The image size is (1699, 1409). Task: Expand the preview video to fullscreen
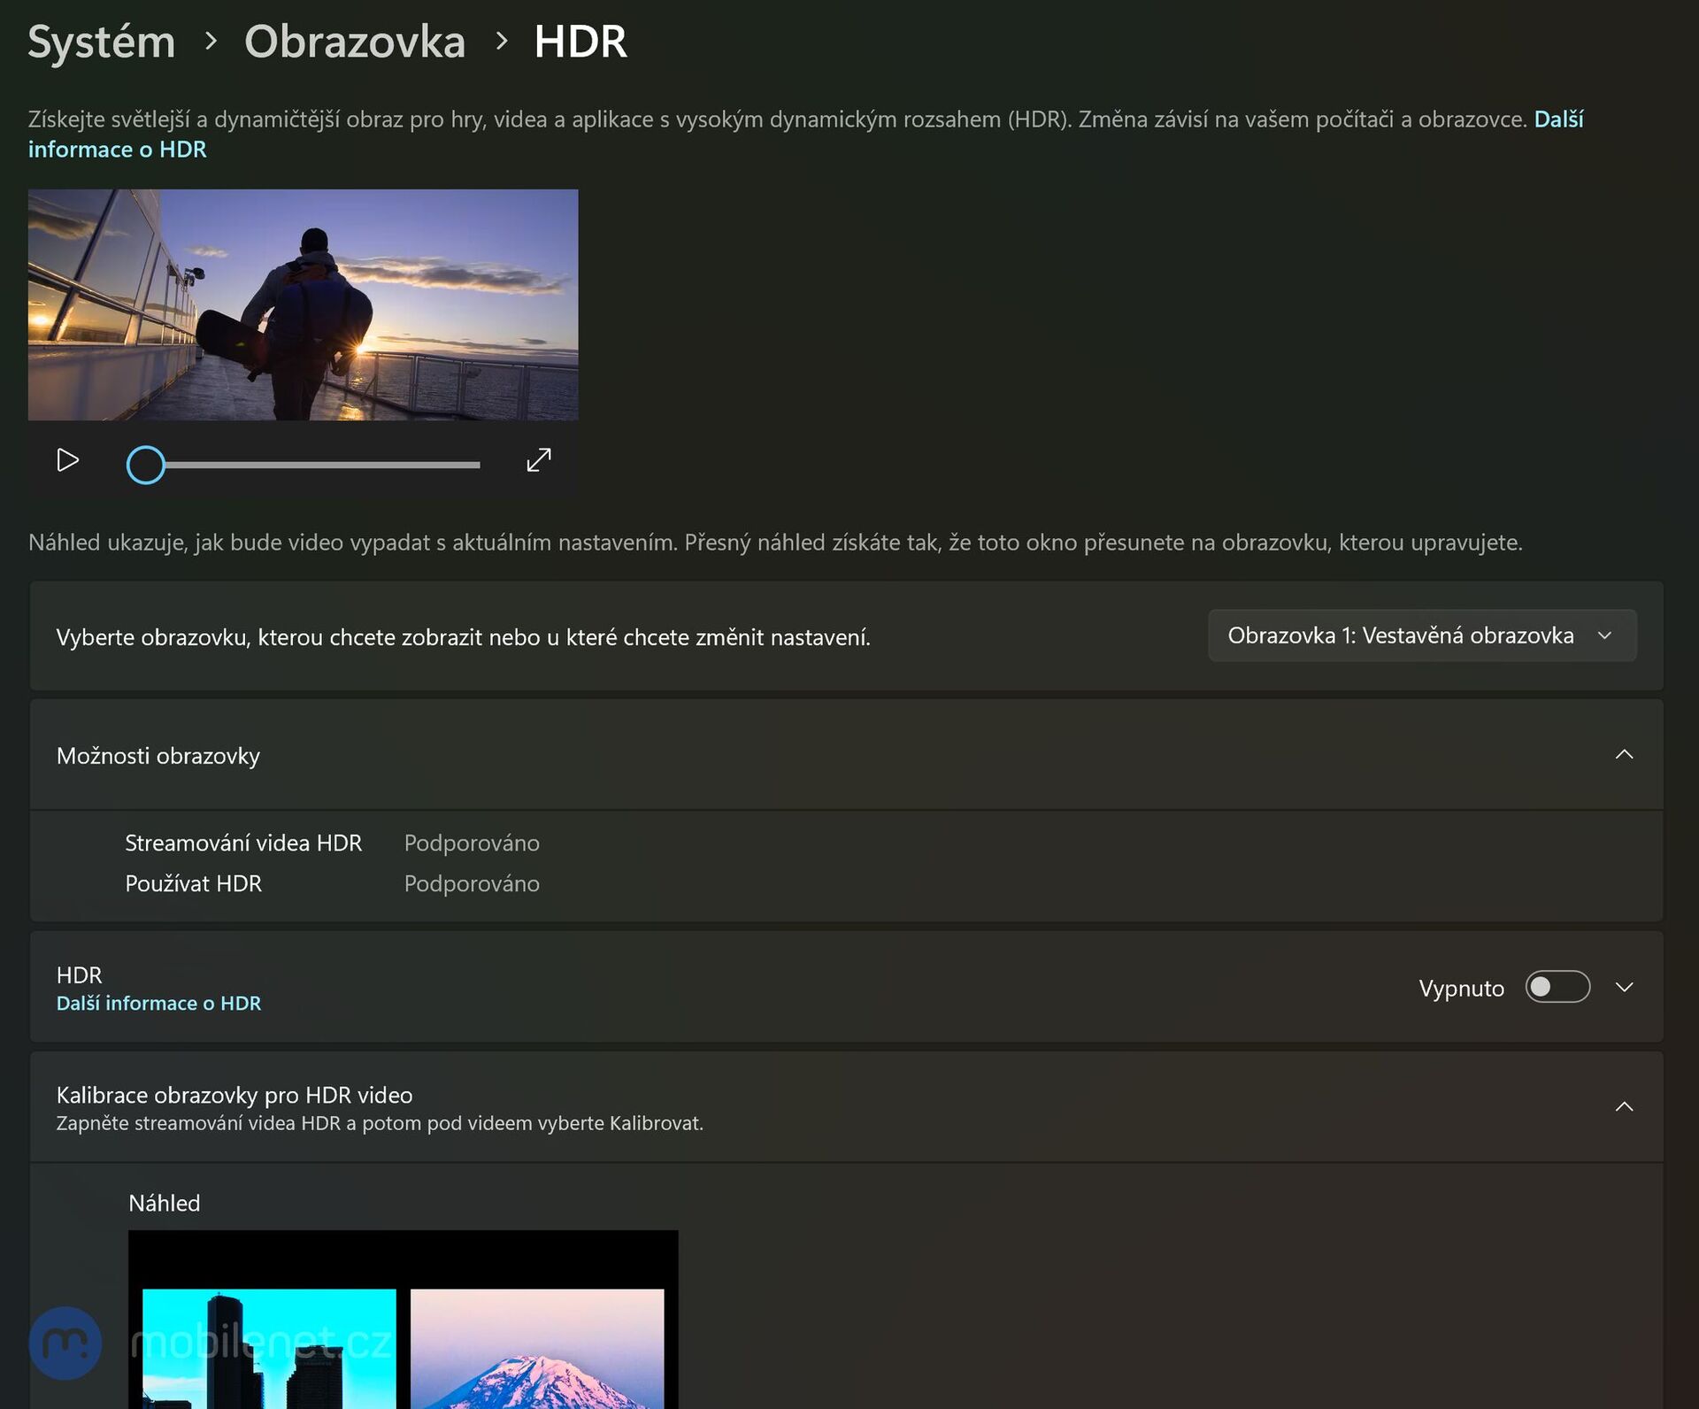[538, 460]
